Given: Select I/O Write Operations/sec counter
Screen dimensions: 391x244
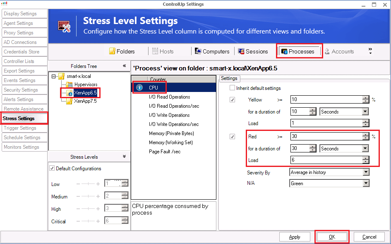Looking at the screenshot, I should (173, 124).
